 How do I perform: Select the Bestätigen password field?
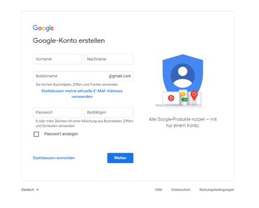[x=109, y=112]
